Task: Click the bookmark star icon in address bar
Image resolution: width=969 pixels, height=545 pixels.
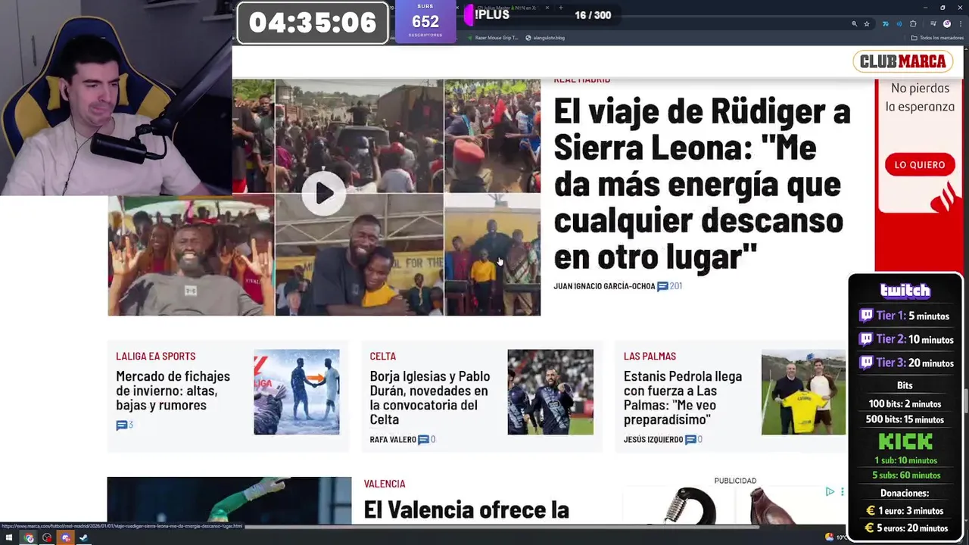Action: [x=867, y=24]
